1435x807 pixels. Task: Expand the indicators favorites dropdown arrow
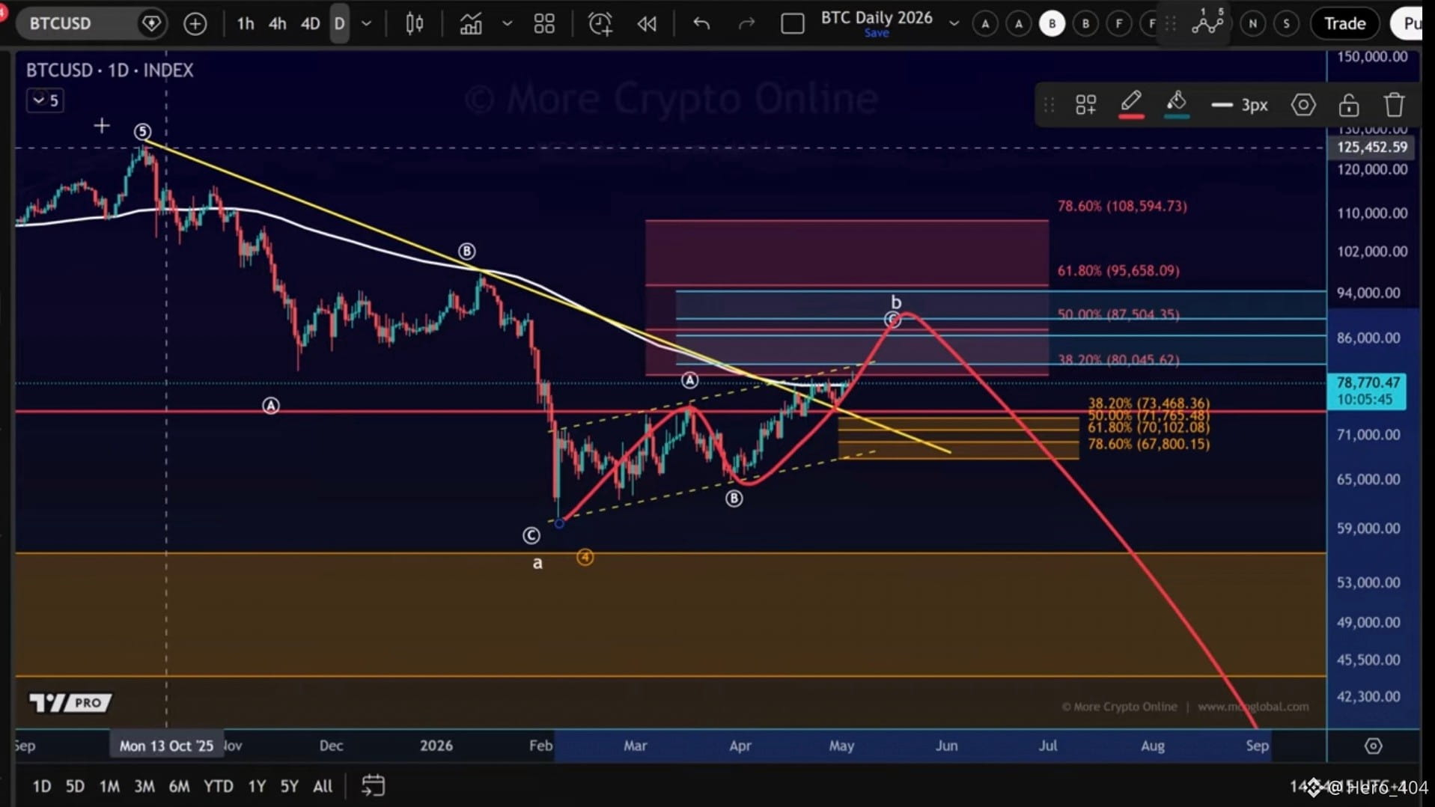[507, 24]
